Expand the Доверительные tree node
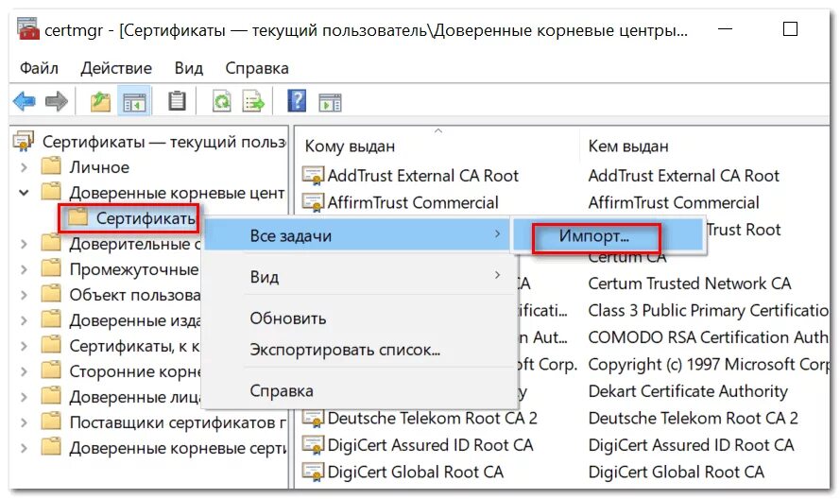Image resolution: width=840 pixels, height=499 pixels. [x=25, y=244]
